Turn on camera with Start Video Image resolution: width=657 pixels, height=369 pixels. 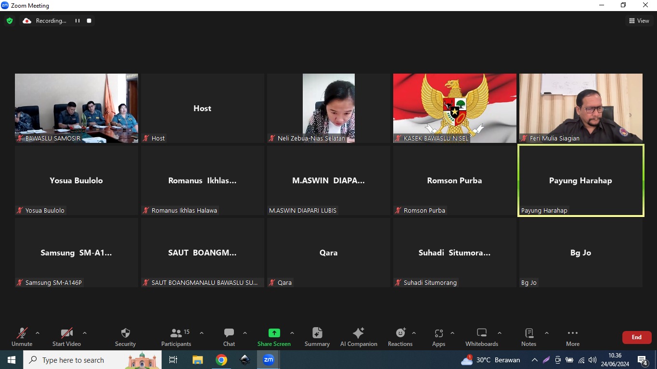[66, 337]
